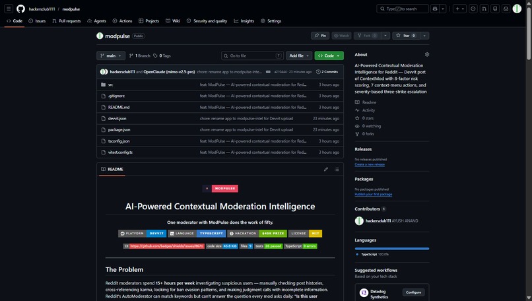Image resolution: width=532 pixels, height=301 pixels.
Task: Open the hamburger navigation menu
Action: point(9,9)
